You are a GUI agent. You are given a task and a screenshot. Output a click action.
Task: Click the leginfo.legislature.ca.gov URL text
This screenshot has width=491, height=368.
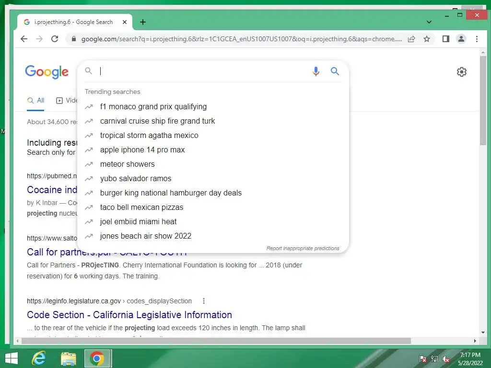tap(73, 301)
